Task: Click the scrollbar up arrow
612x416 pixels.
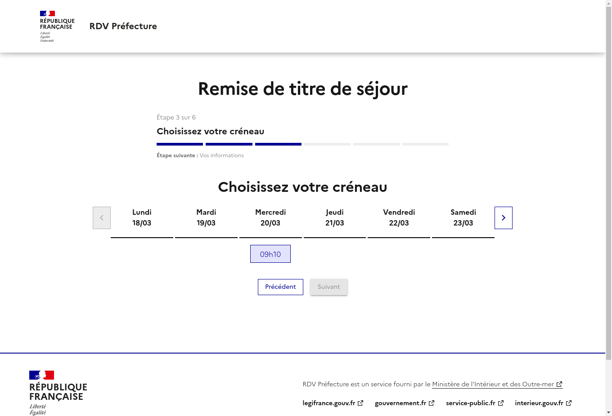Action: (x=608, y=3)
